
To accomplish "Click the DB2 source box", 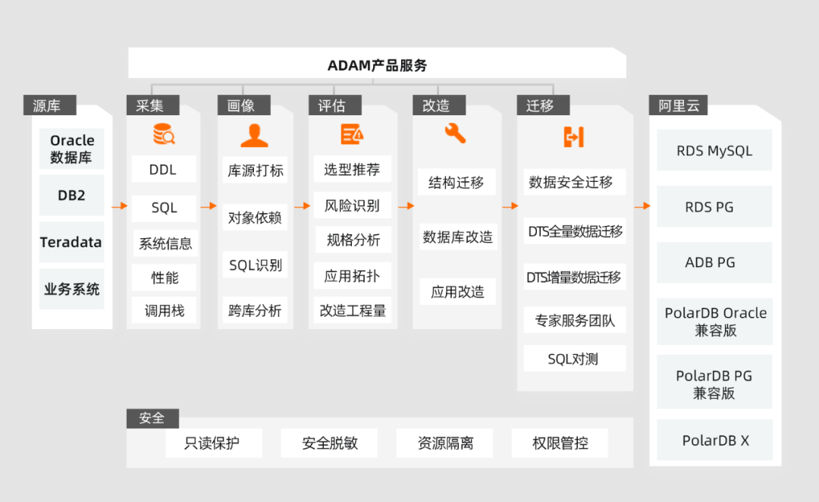I will click(71, 196).
